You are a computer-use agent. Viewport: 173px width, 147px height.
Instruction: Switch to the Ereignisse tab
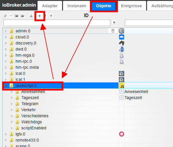(131, 6)
